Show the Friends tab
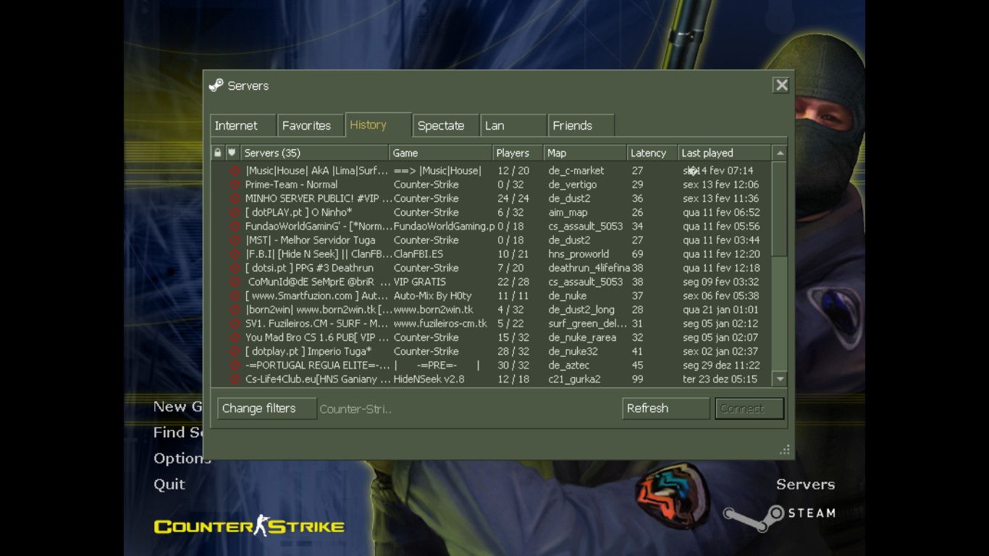The height and width of the screenshot is (556, 989). [581, 125]
